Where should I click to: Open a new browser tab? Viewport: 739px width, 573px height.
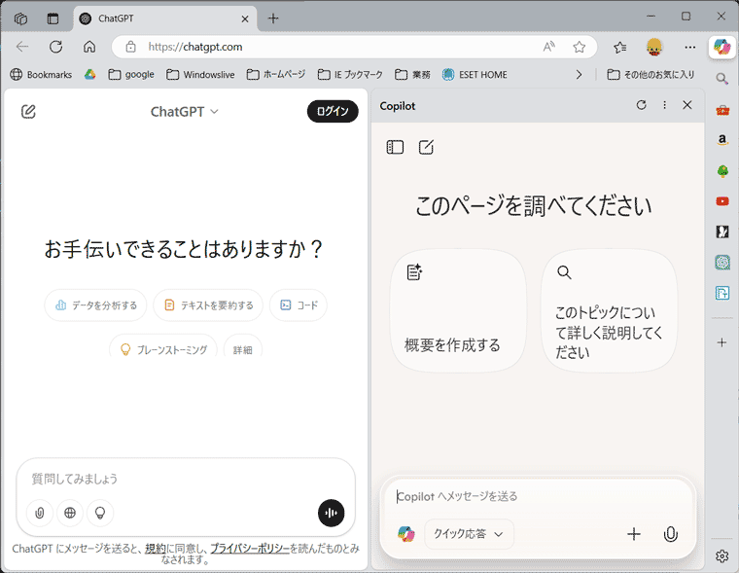273,18
